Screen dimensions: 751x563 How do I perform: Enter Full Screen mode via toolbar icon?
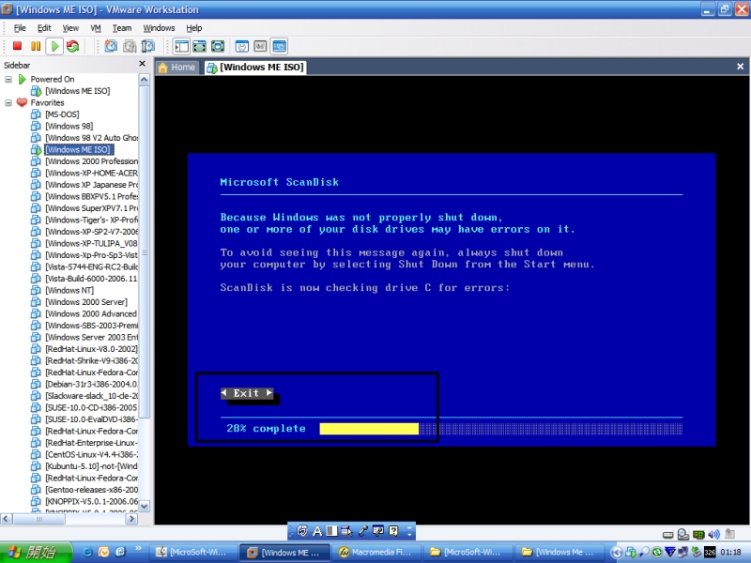218,46
